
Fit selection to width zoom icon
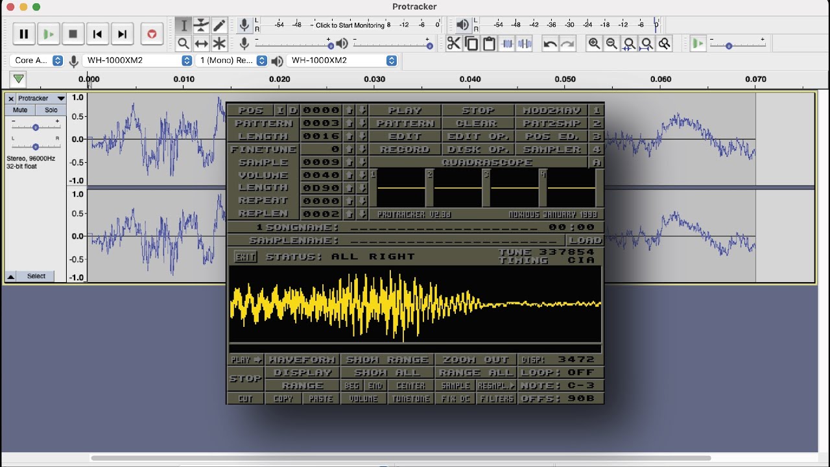[x=629, y=43]
